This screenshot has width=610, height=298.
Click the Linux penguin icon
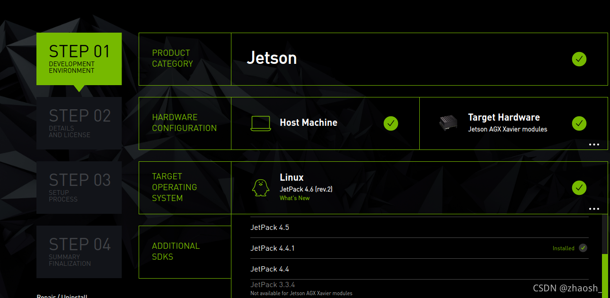tap(260, 188)
